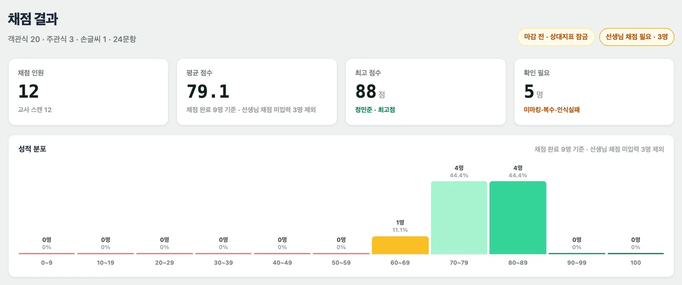Click the 미마킹·복수·인식실패 label
The image size is (682, 285).
pyautogui.click(x=551, y=110)
